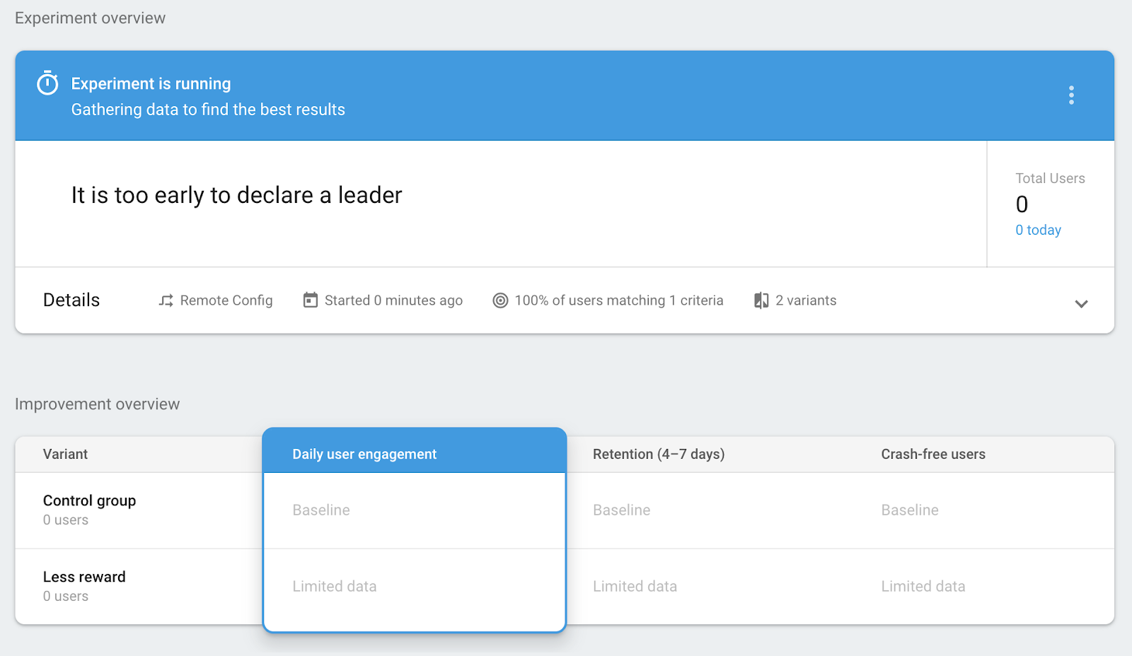Click the variants compare icon
1132x656 pixels.
pyautogui.click(x=761, y=300)
